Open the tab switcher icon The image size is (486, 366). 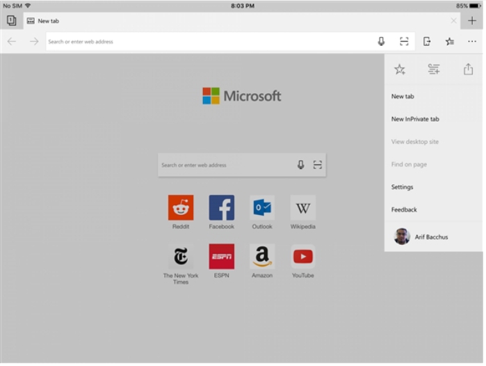pos(11,21)
